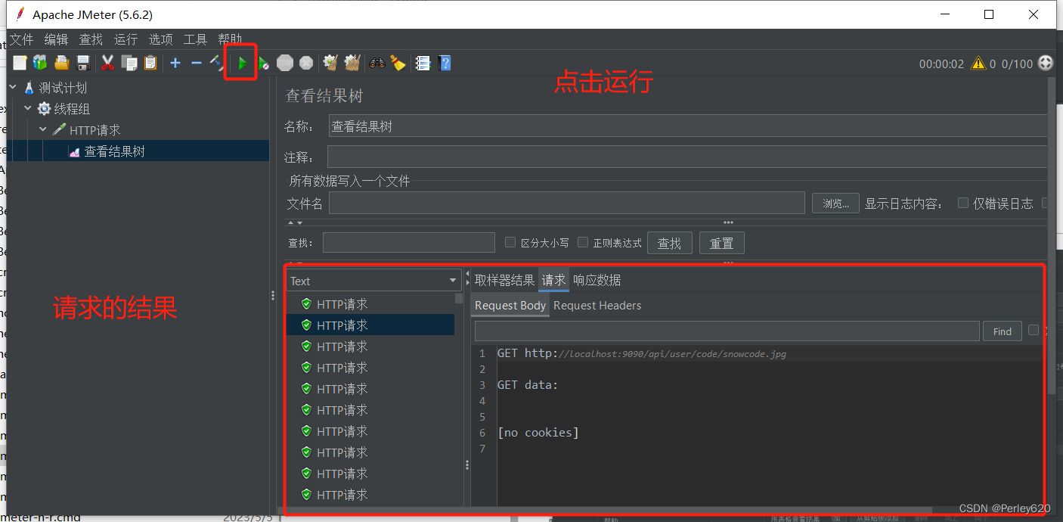
Task: Click the Find button in request panel
Action: click(x=1003, y=331)
